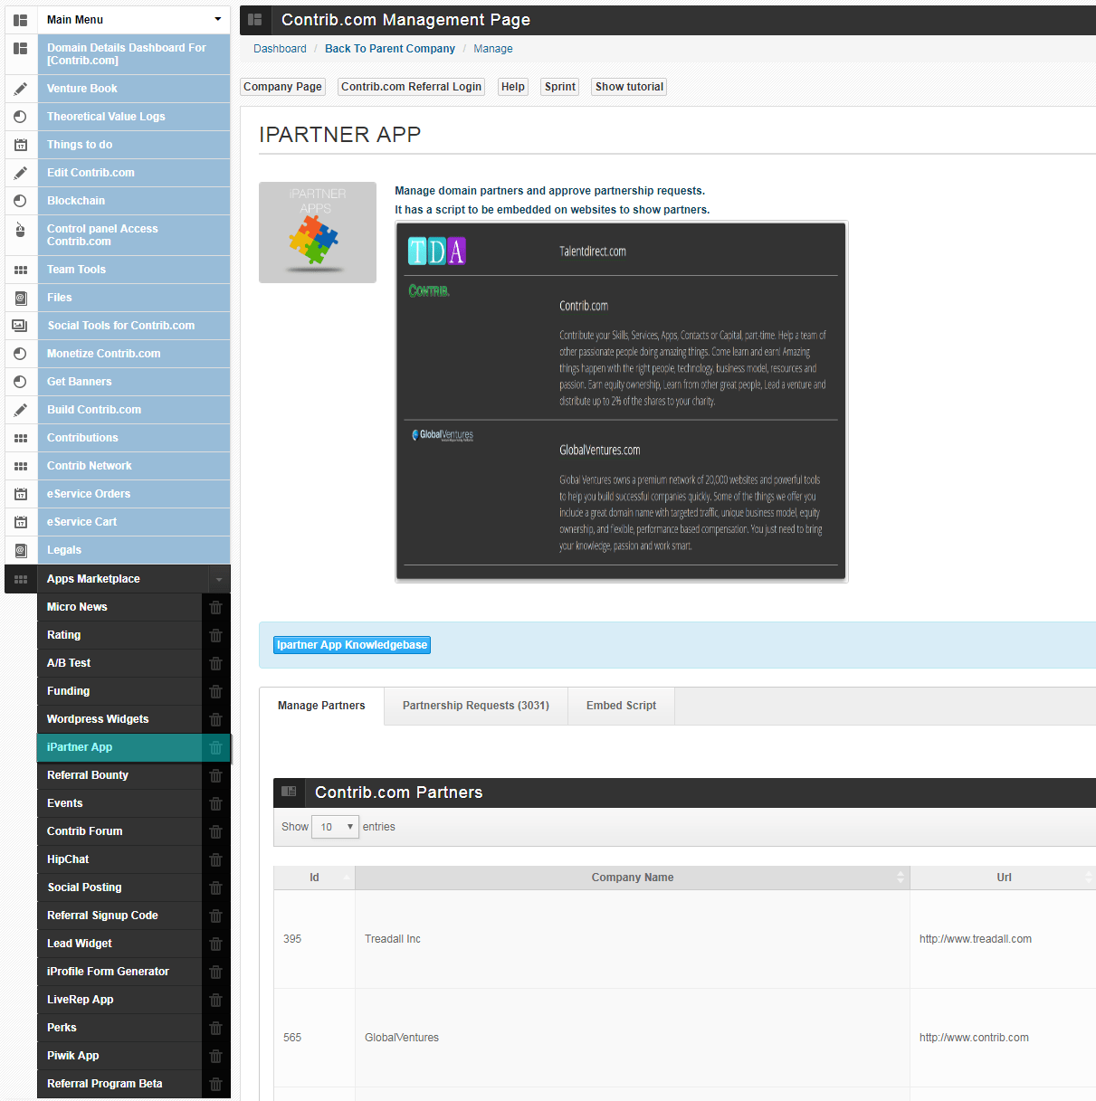Remove Social Posting using trash icon
1096x1101 pixels.
point(215,887)
